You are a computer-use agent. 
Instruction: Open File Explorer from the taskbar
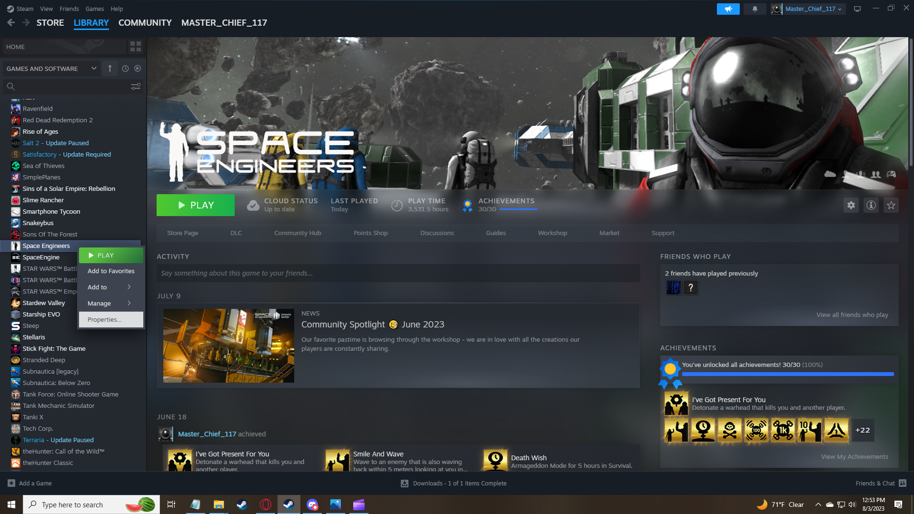point(219,504)
